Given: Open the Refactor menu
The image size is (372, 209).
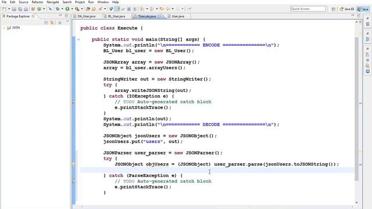Looking at the screenshot, I should click(x=37, y=2).
